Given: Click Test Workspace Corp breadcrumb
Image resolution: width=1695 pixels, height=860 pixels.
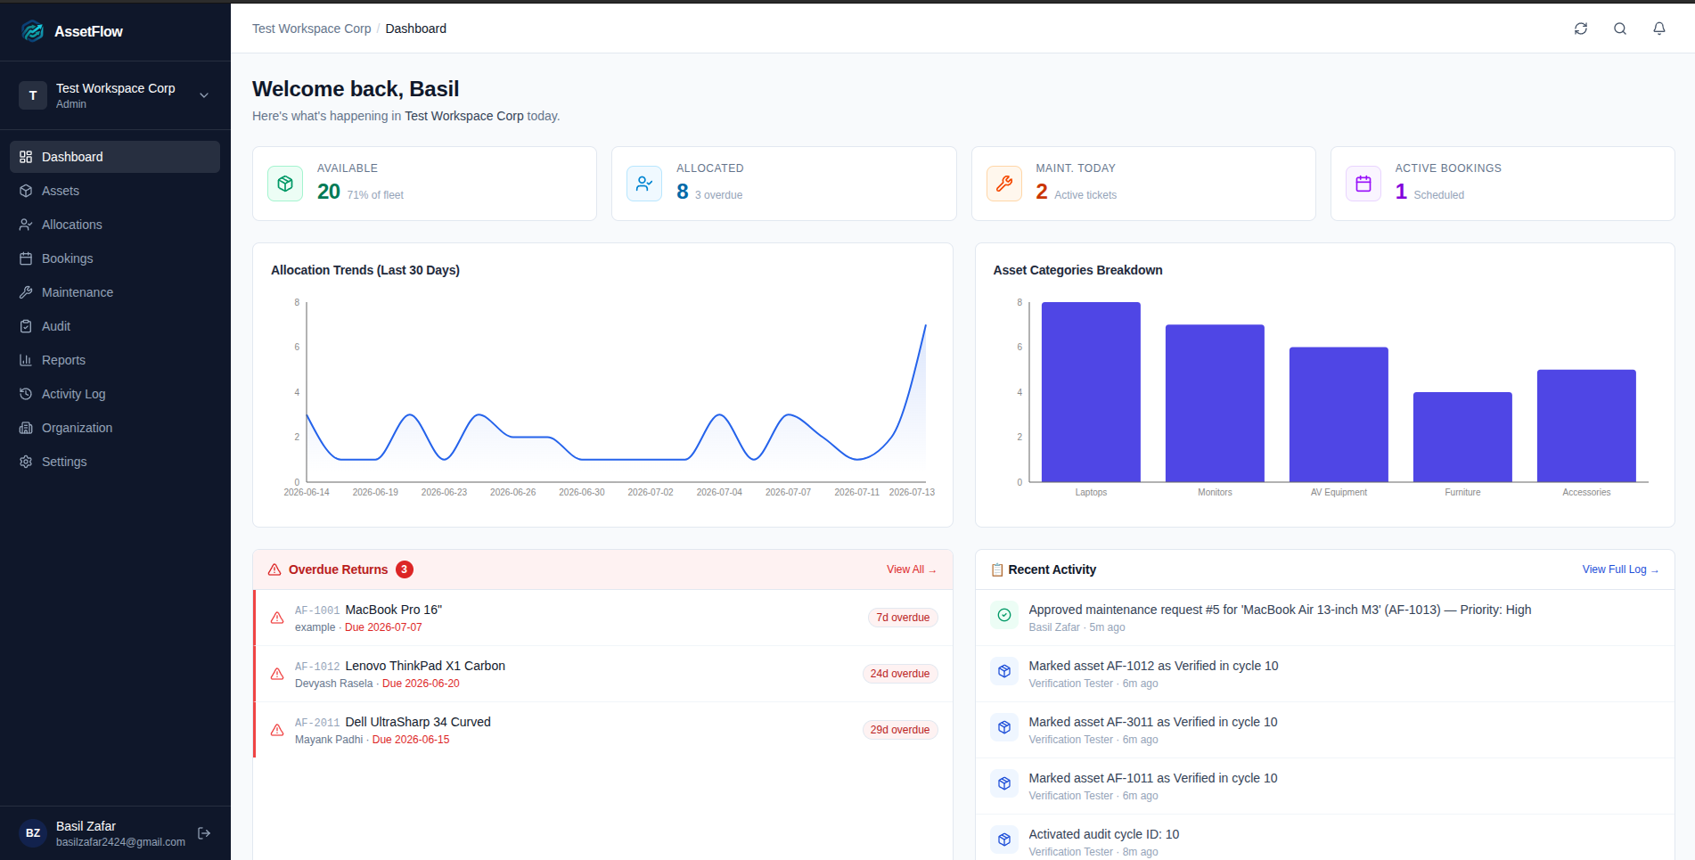Looking at the screenshot, I should [311, 29].
